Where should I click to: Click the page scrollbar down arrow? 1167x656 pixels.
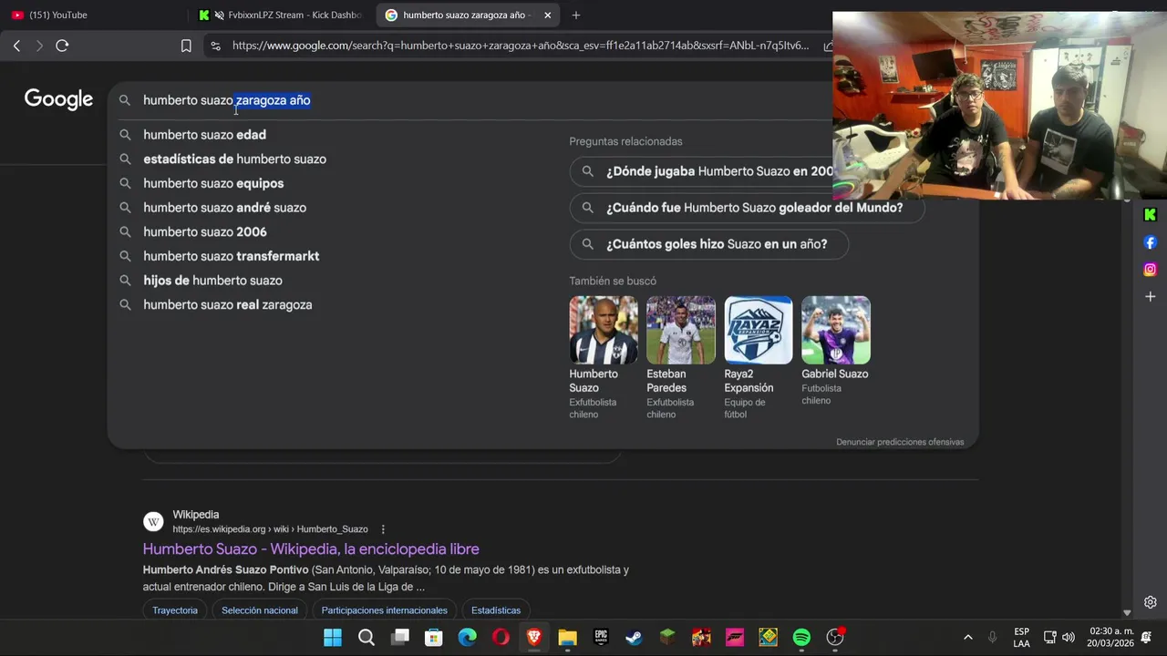pyautogui.click(x=1127, y=613)
